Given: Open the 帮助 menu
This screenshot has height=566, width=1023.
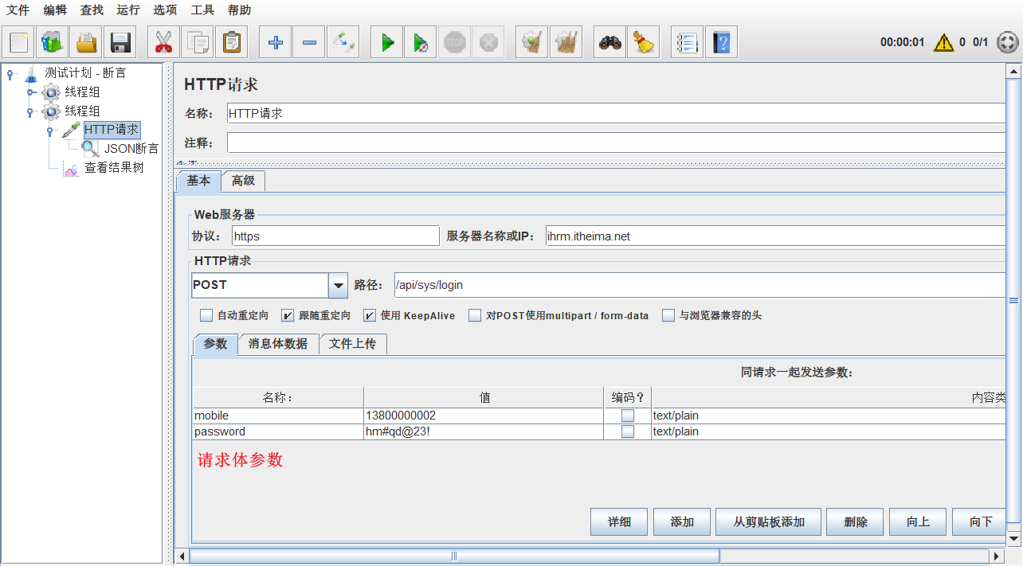Looking at the screenshot, I should tap(239, 10).
